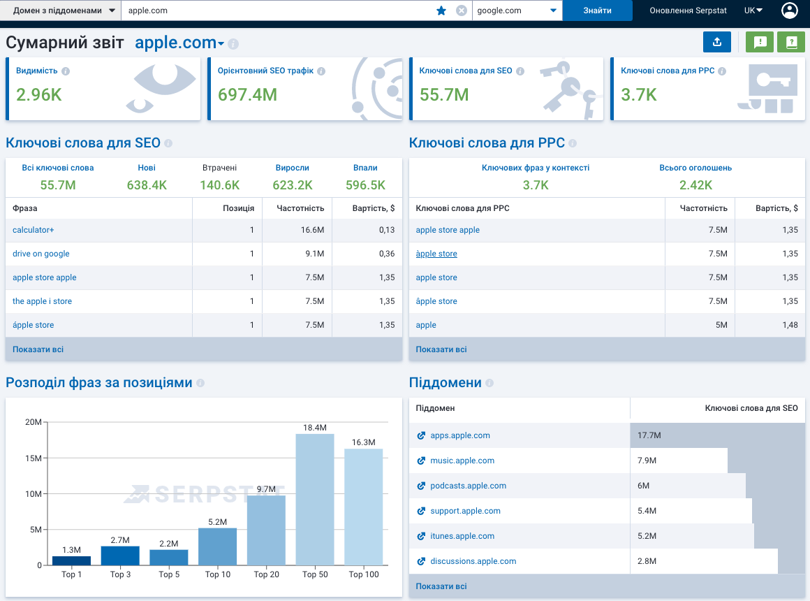Click external link icon beside apps.apple.com
This screenshot has height=601, width=810.
421,435
